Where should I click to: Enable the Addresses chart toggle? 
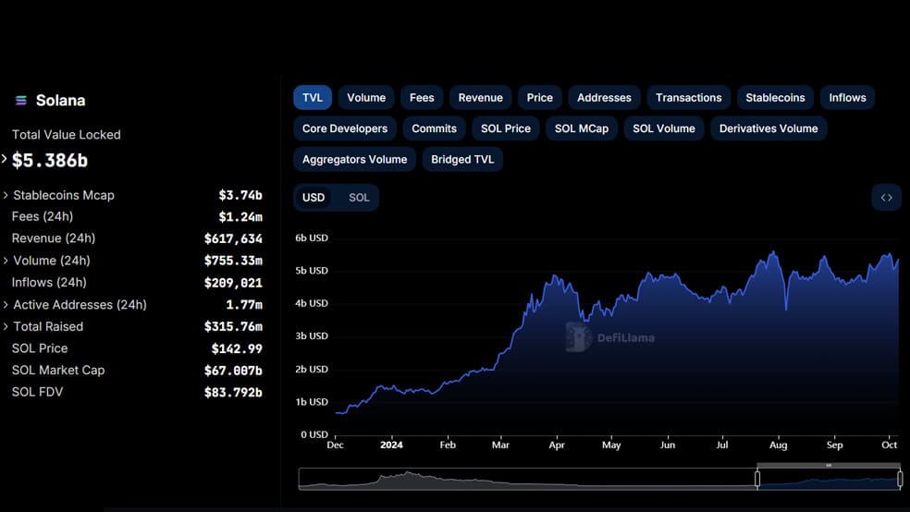point(604,97)
